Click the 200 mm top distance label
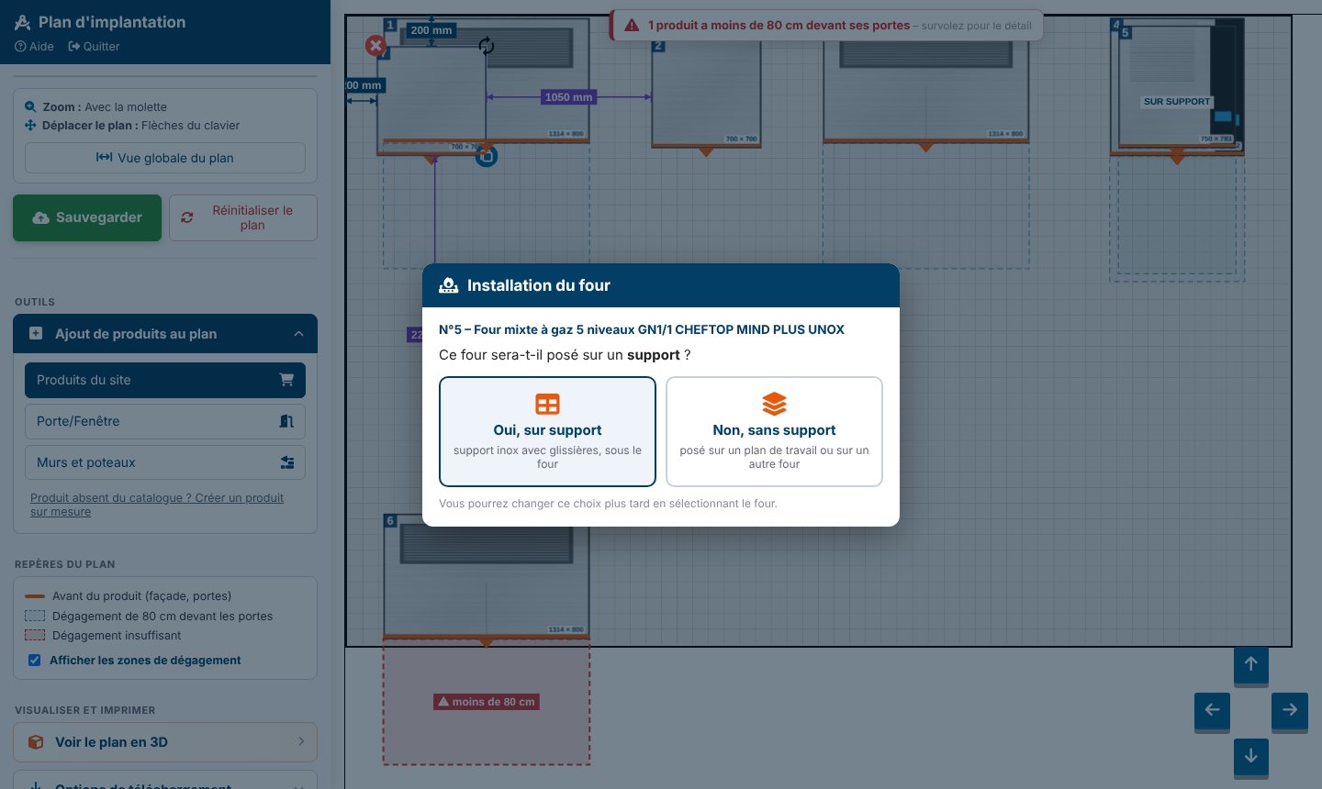This screenshot has height=789, width=1322. click(x=431, y=30)
